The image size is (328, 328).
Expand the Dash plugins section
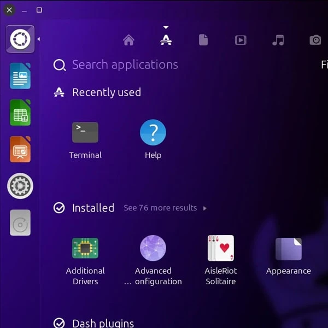point(103,323)
